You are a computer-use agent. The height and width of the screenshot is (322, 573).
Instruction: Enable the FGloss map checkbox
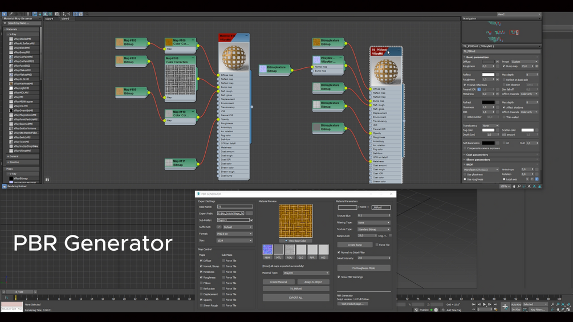201,283
